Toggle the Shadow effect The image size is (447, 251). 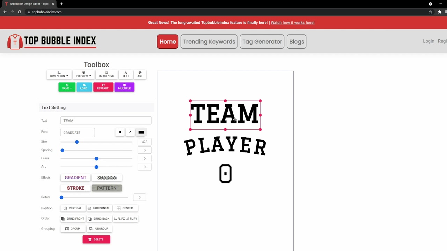107,178
